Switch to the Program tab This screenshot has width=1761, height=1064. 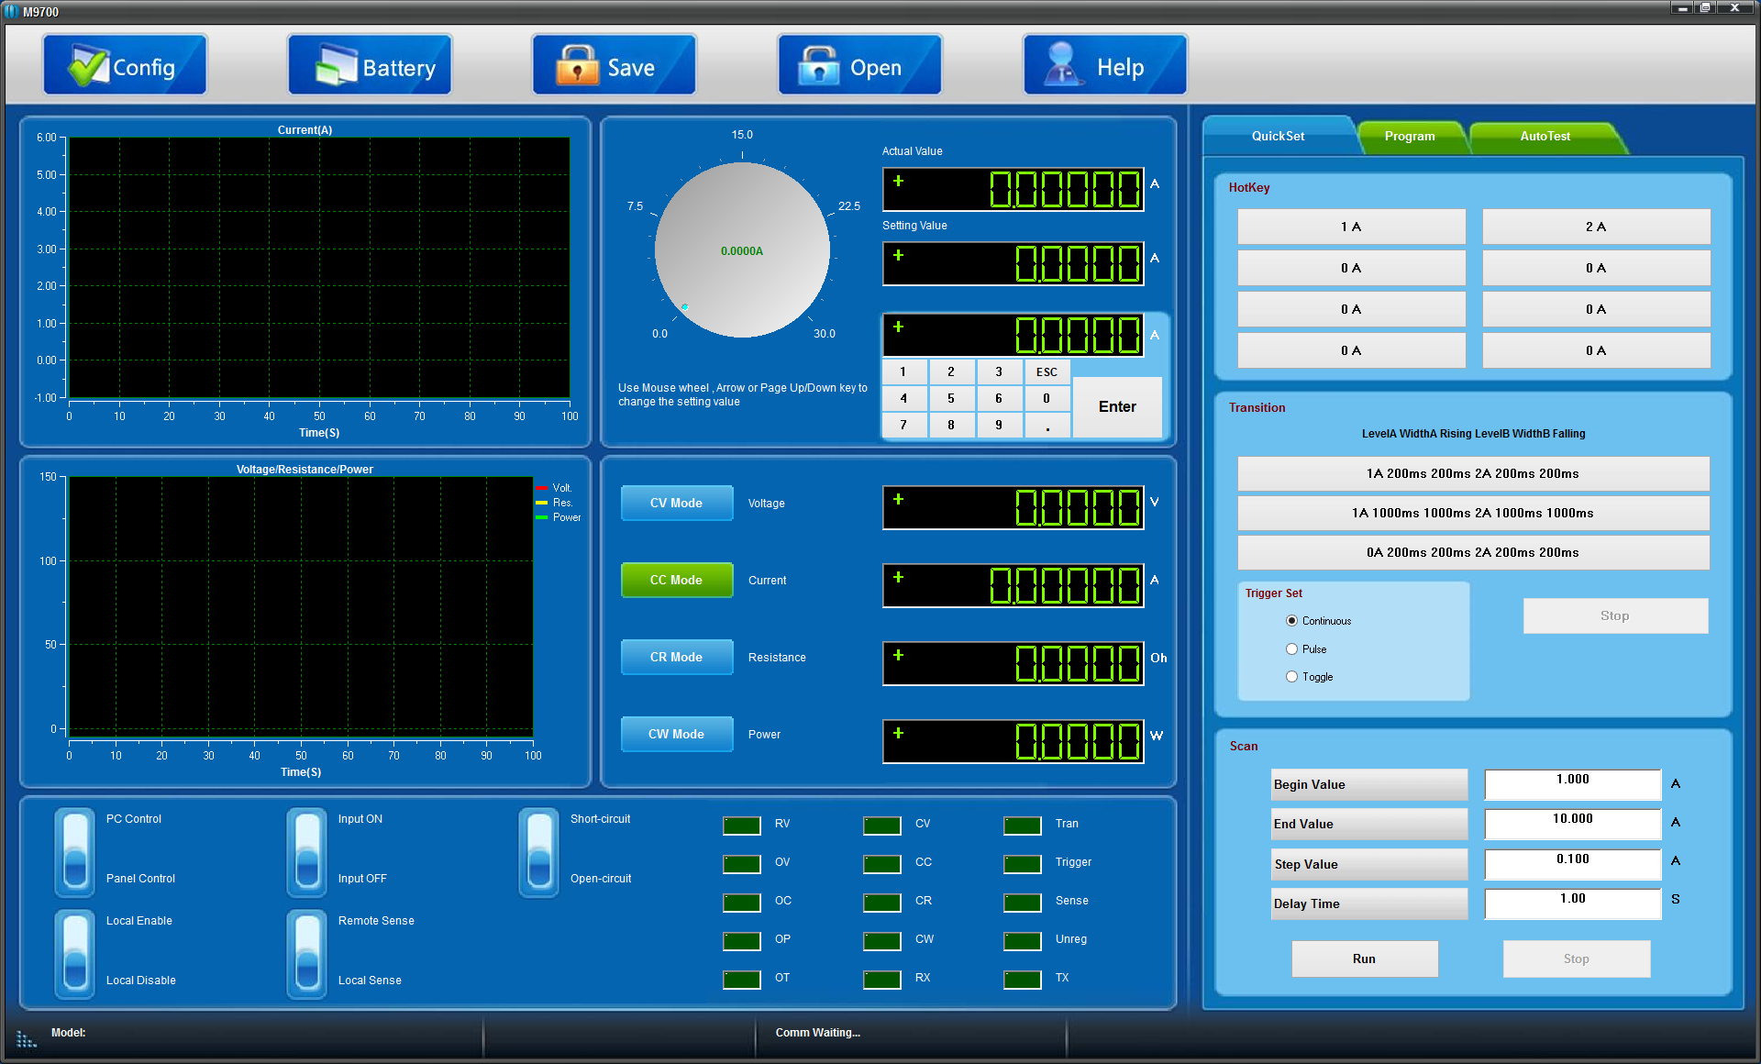click(x=1410, y=136)
